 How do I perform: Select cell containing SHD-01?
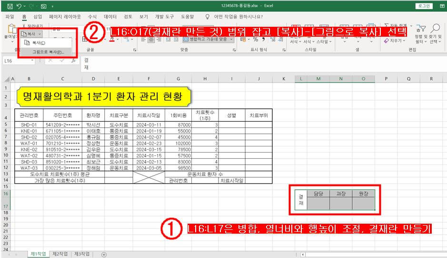pyautogui.click(x=29, y=125)
